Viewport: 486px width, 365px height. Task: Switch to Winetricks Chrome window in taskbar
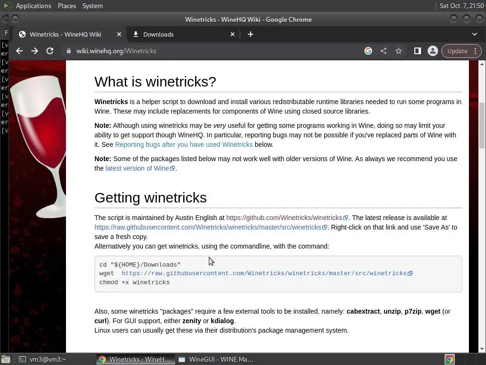click(x=135, y=359)
